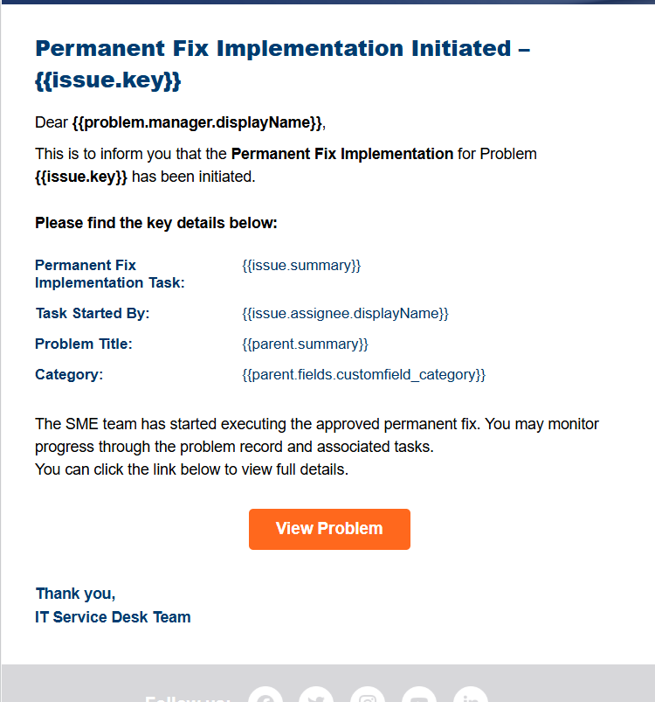Click the 'Please find the key details below' text
This screenshot has width=655, height=702.
tap(156, 223)
